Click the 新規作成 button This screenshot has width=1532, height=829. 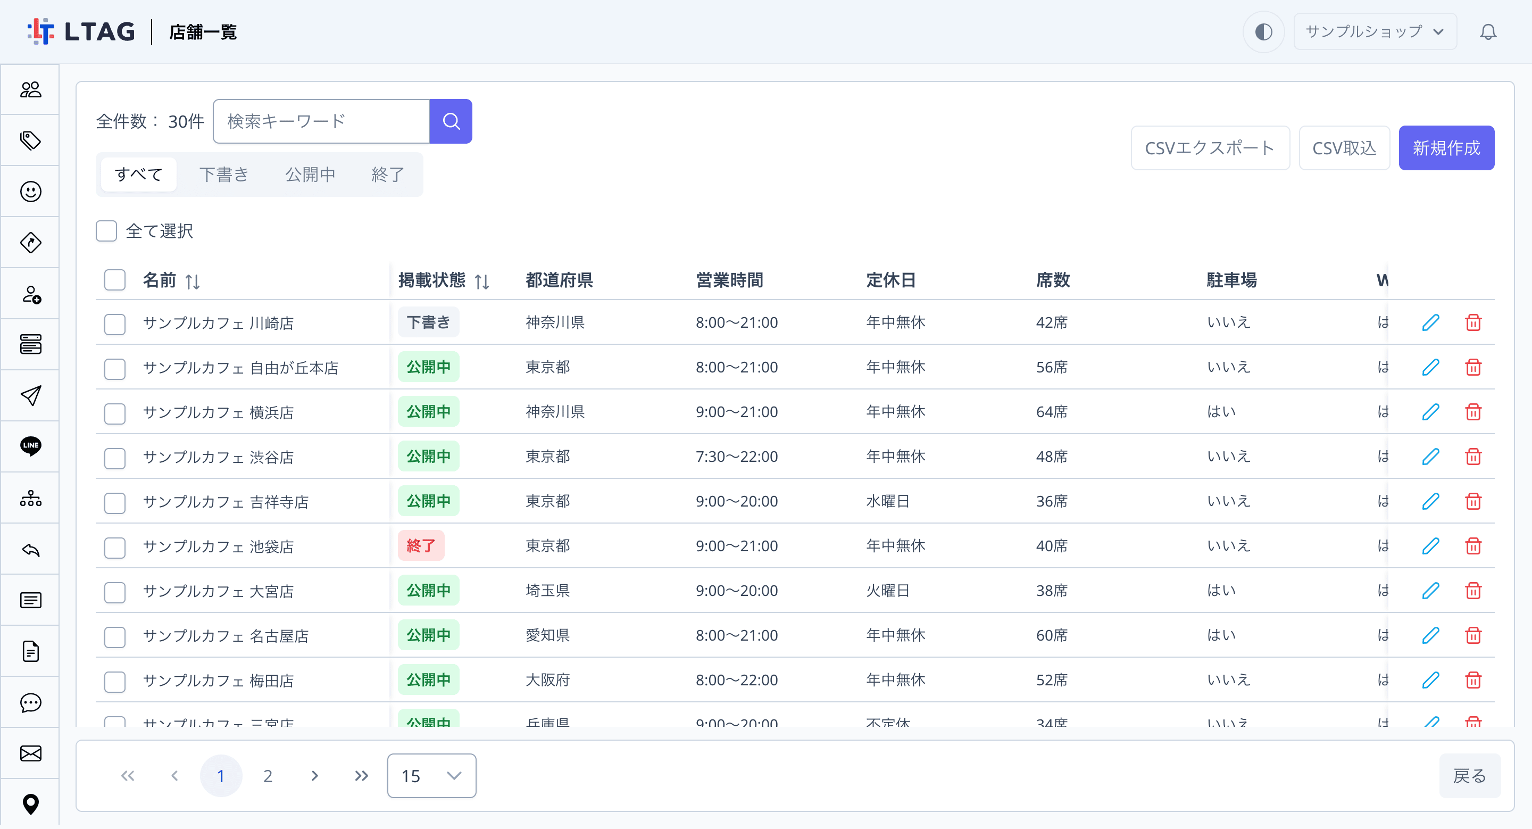(1446, 147)
